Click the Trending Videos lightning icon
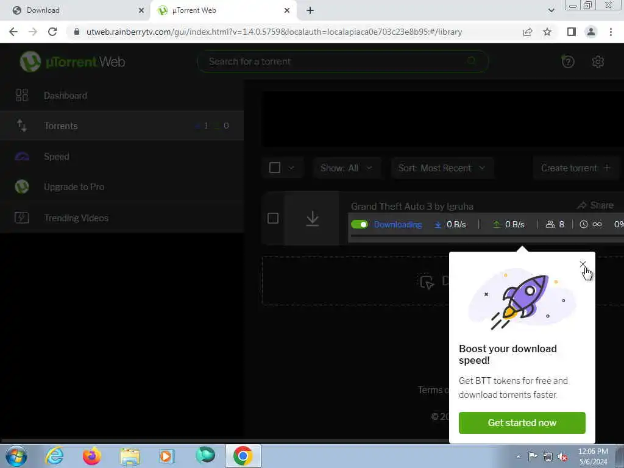 click(22, 218)
